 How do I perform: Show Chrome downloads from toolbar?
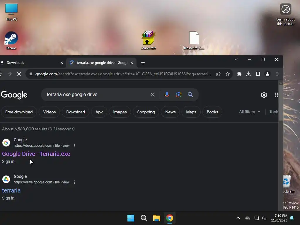tap(248, 74)
